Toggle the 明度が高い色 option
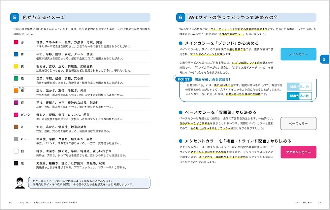 [x=299, y=87]
